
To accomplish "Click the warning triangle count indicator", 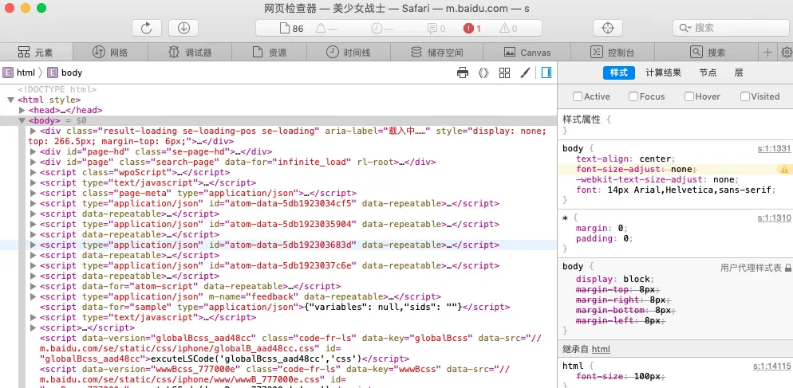I will tap(508, 29).
